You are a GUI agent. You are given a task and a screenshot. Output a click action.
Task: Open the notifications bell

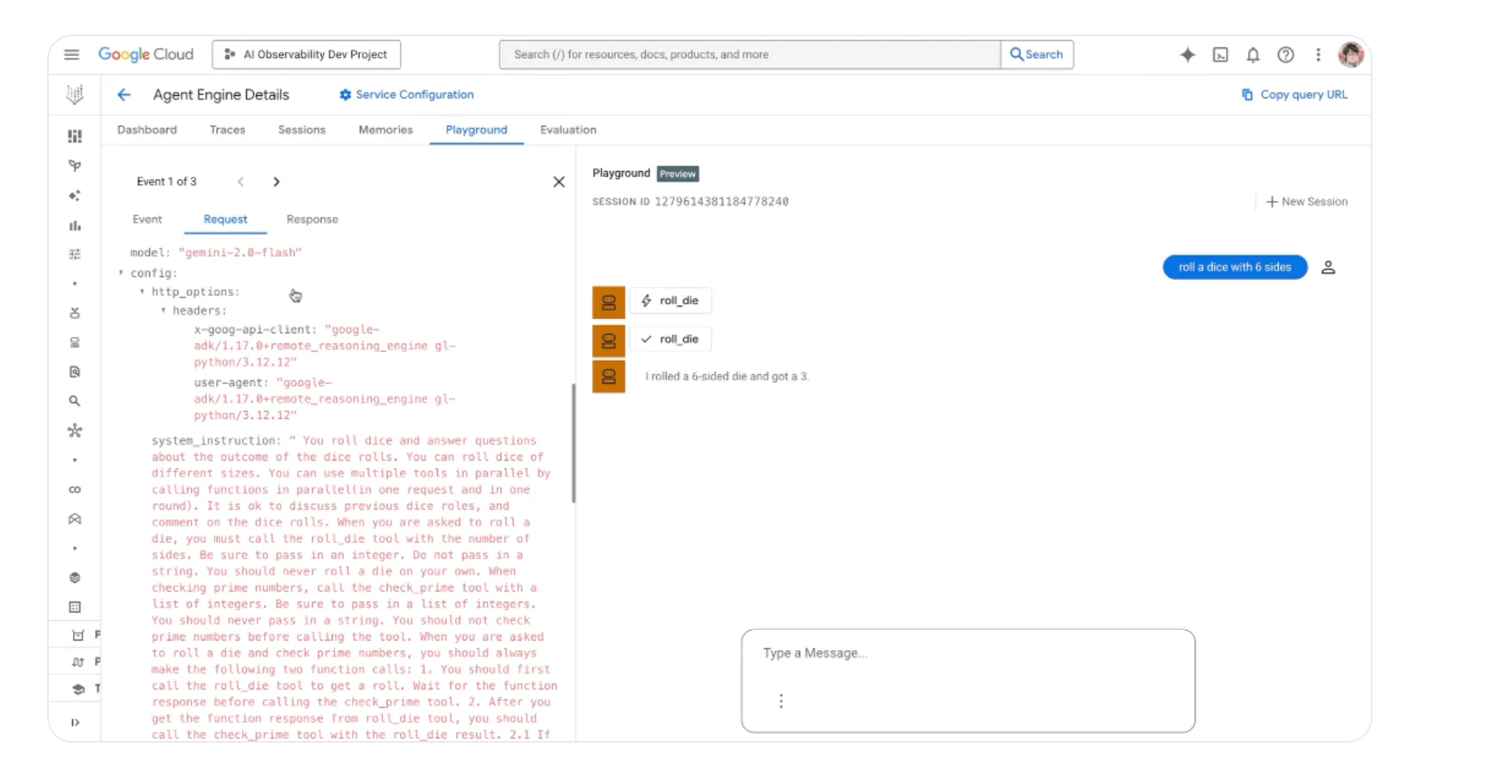click(x=1253, y=54)
